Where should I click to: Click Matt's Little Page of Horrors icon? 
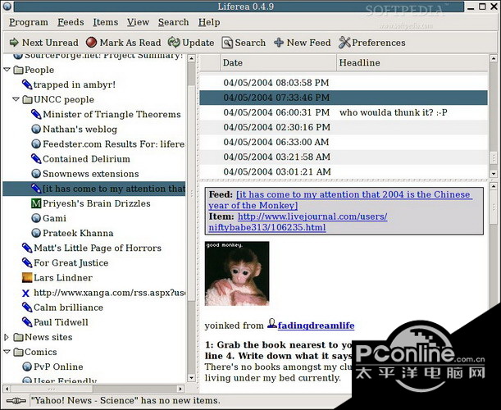[x=27, y=248]
